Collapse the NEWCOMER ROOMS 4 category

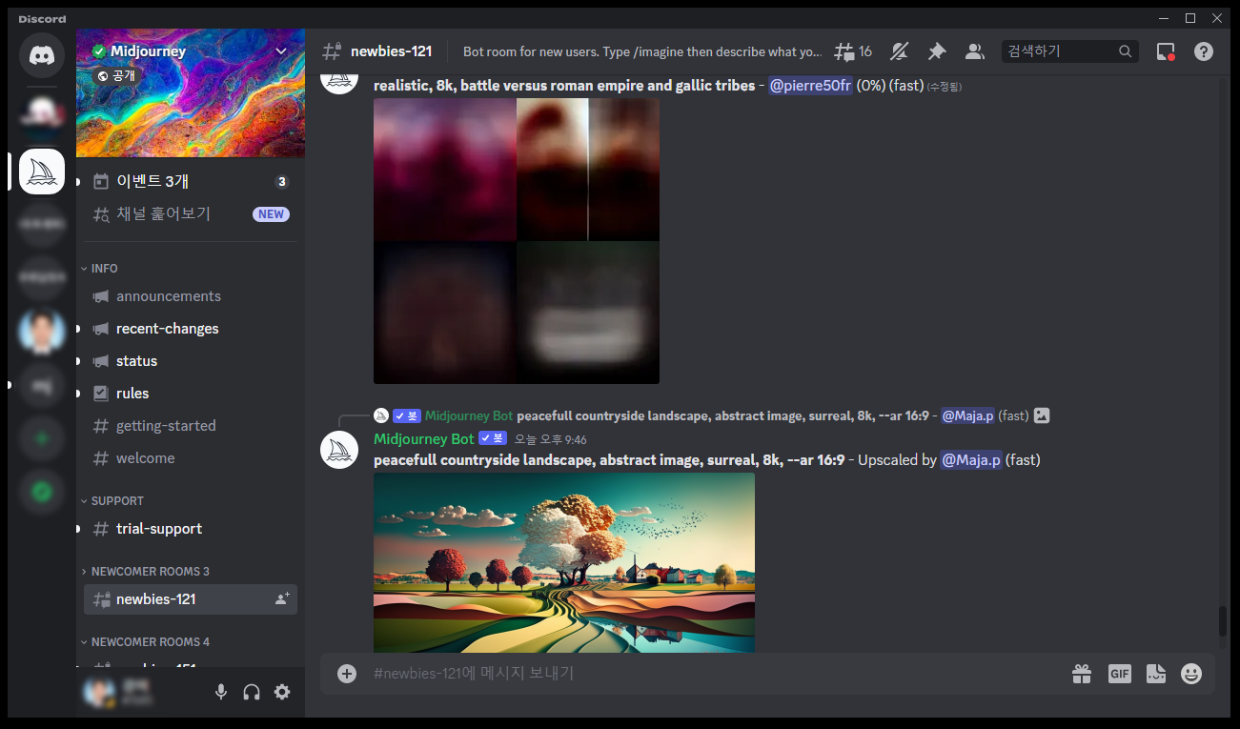145,642
